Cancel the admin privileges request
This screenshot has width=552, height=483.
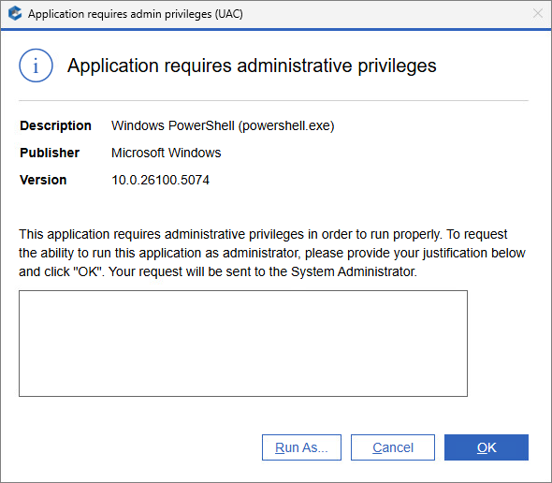click(x=393, y=447)
